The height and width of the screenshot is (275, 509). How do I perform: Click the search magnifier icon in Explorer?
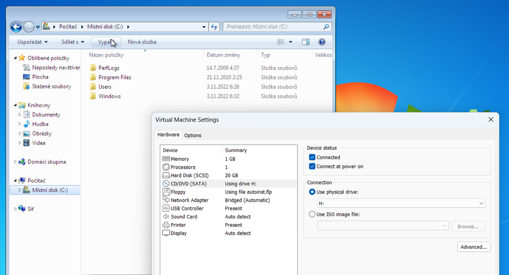coord(326,27)
